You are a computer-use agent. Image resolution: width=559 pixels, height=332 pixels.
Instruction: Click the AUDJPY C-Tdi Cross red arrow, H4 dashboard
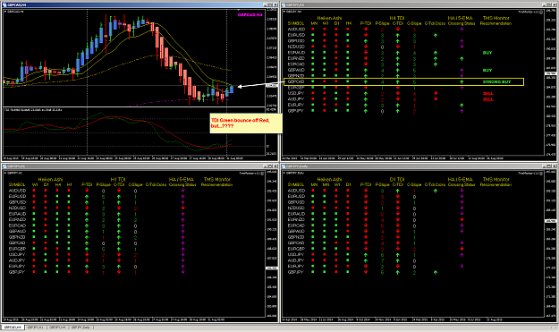coord(436,98)
